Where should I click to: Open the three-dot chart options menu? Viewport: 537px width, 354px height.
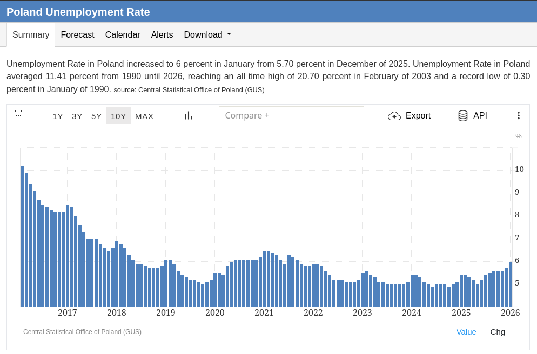point(519,115)
